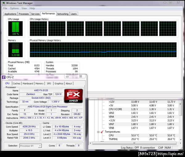Viewport: 185px width, 157px height.
Task: Click the monitor's horizontal scrollbar thumb
Action: (134, 143)
